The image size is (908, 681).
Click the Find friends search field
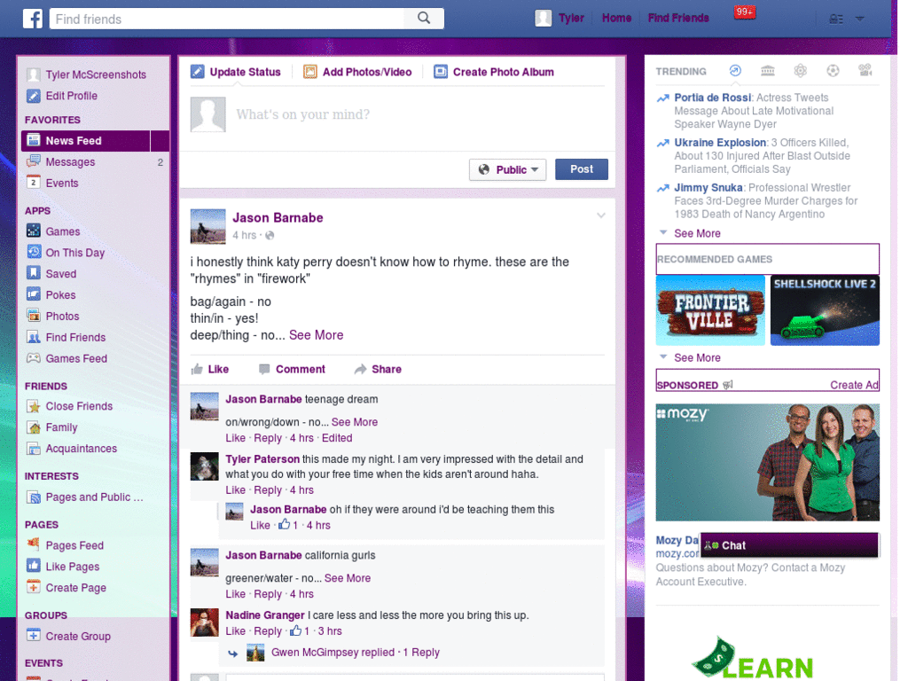(x=227, y=19)
